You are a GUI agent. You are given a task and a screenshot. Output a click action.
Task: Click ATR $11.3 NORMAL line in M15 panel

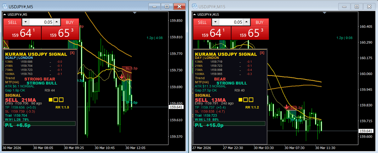210,86
